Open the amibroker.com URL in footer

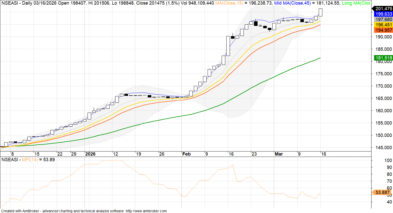pos(146,211)
